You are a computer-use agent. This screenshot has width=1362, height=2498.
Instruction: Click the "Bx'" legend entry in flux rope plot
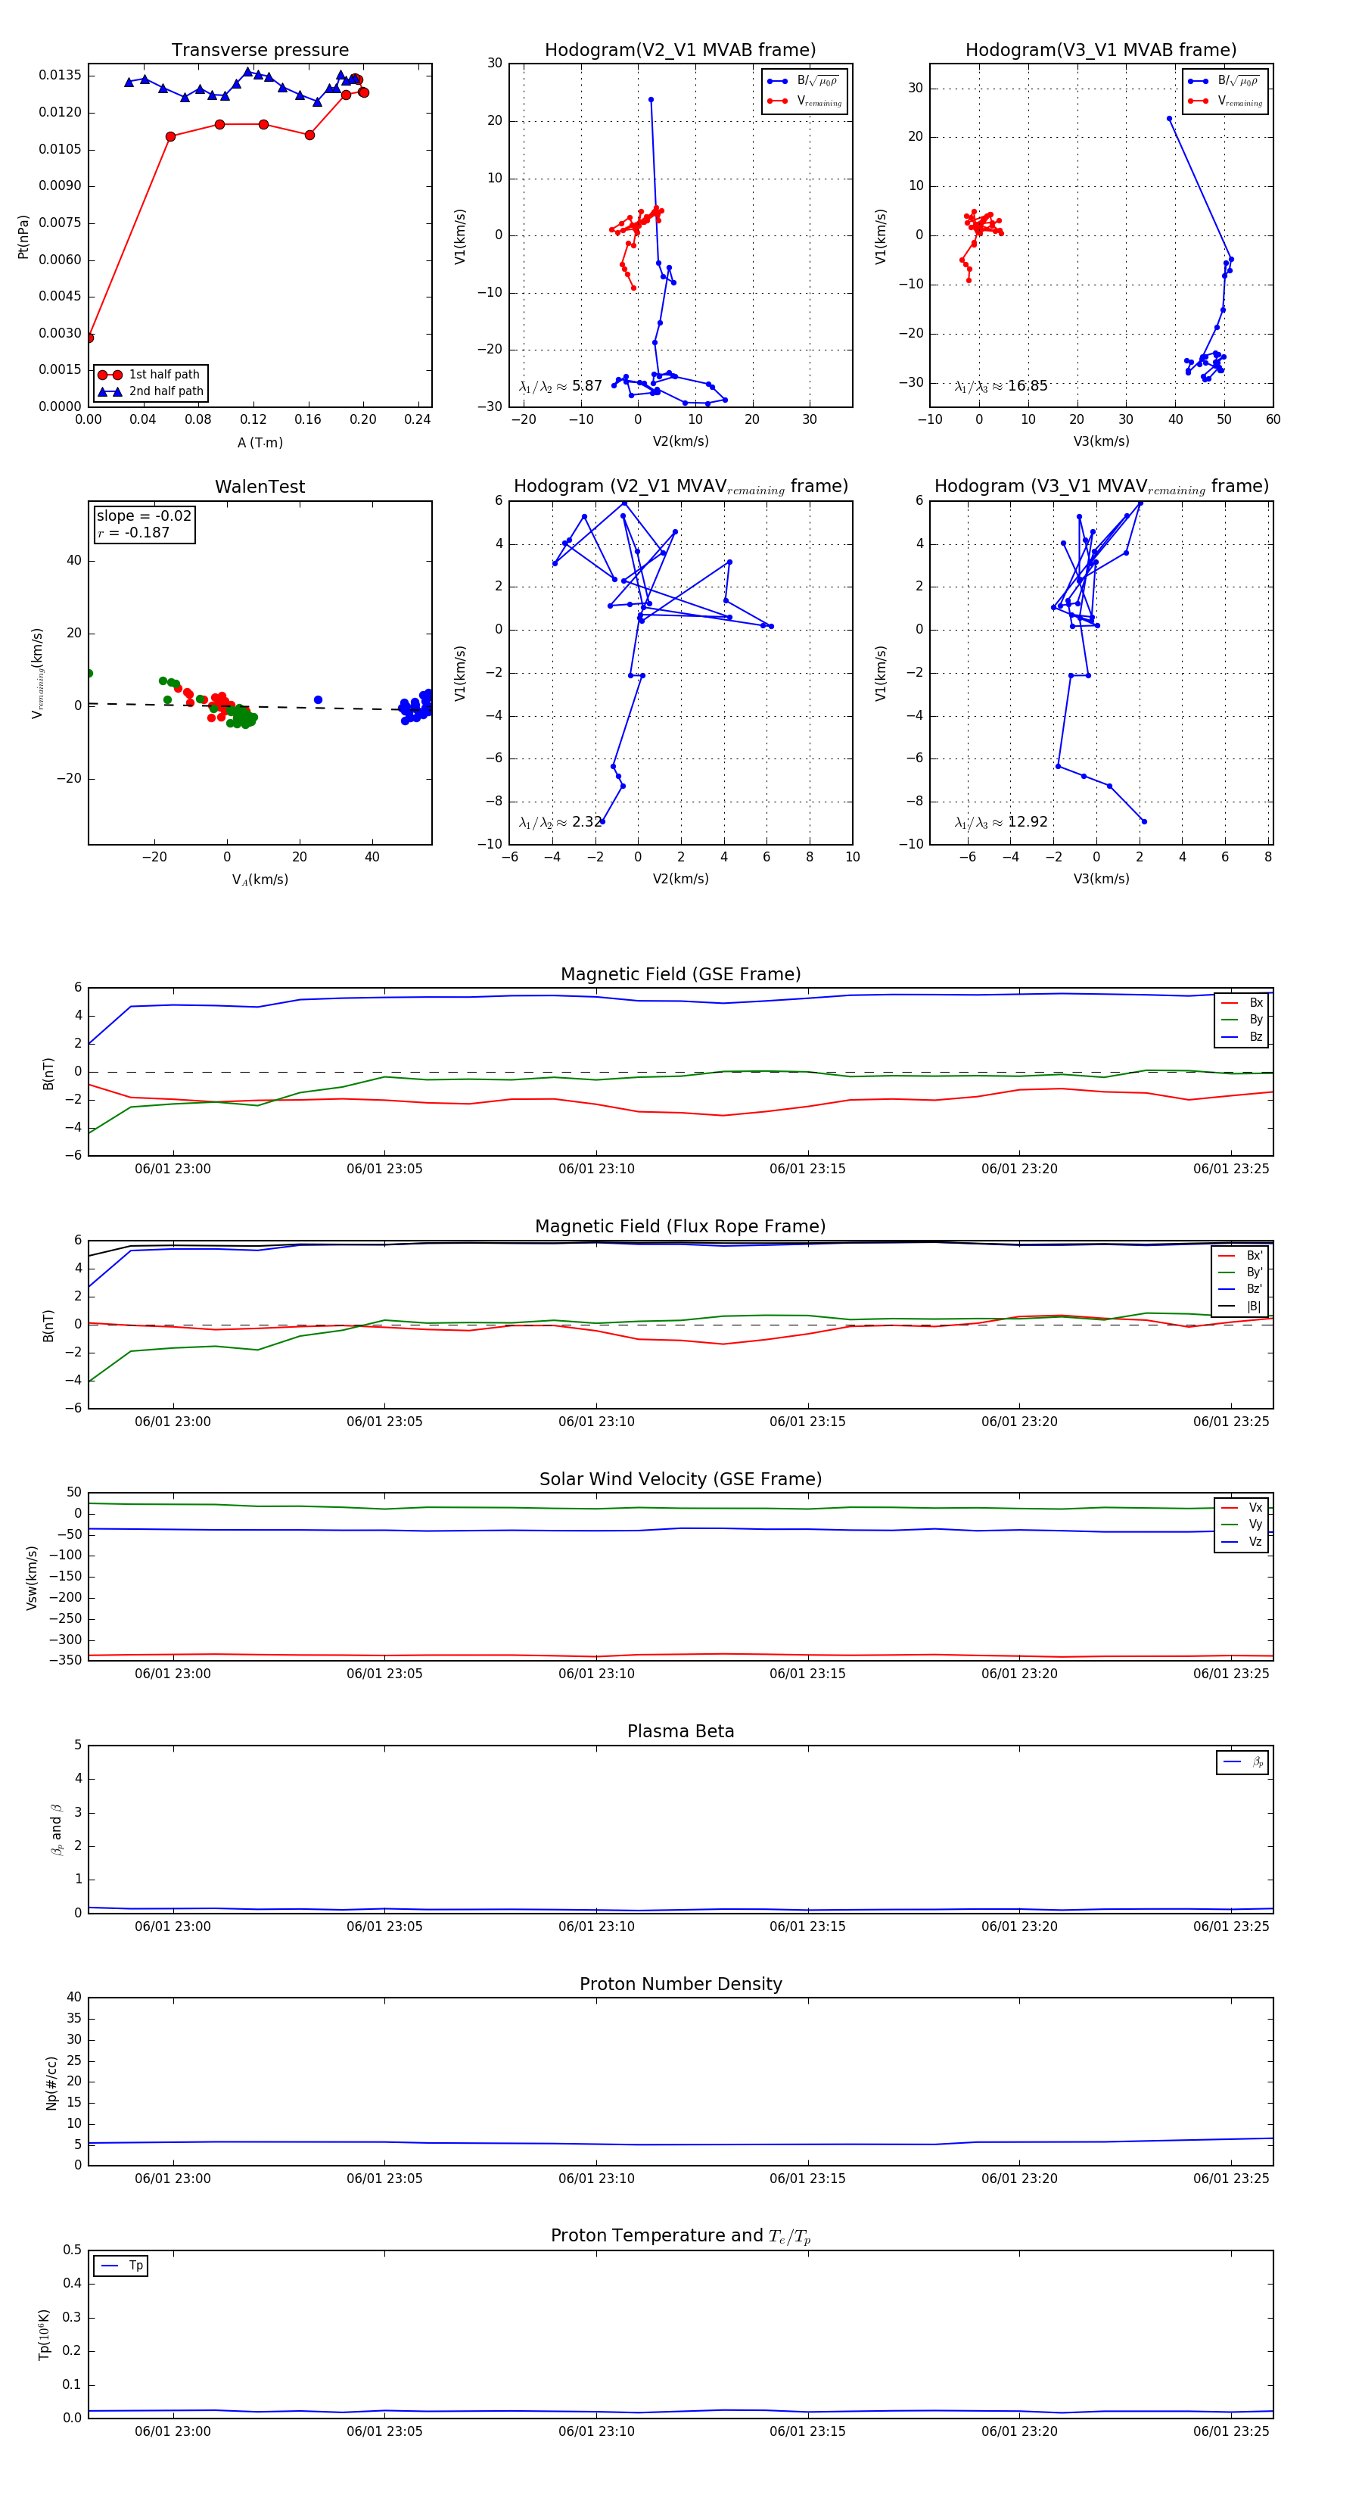(1241, 1256)
